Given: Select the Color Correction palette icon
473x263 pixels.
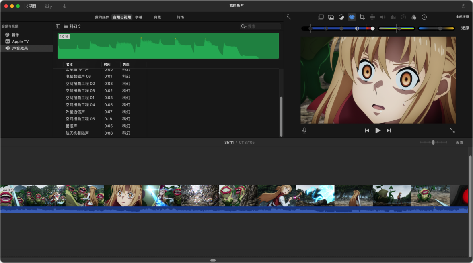Looking at the screenshot, I should tap(352, 17).
